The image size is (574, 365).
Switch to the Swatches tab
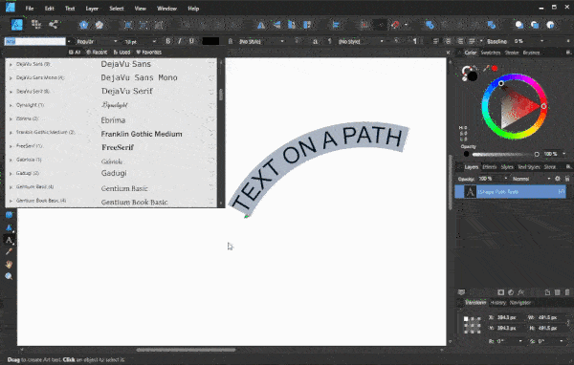coord(491,53)
